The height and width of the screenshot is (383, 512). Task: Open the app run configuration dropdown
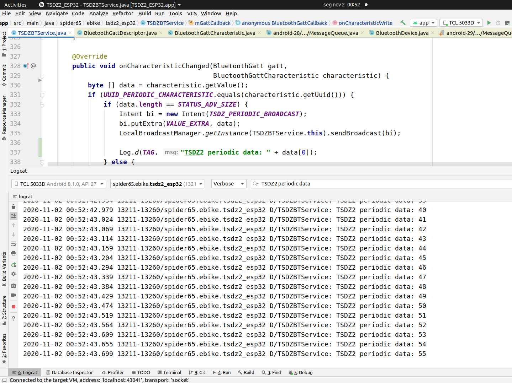(423, 23)
